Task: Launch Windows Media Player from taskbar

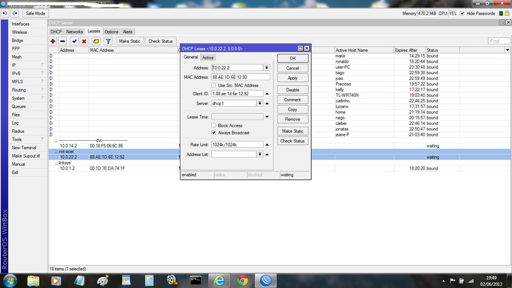Action: 56,280
